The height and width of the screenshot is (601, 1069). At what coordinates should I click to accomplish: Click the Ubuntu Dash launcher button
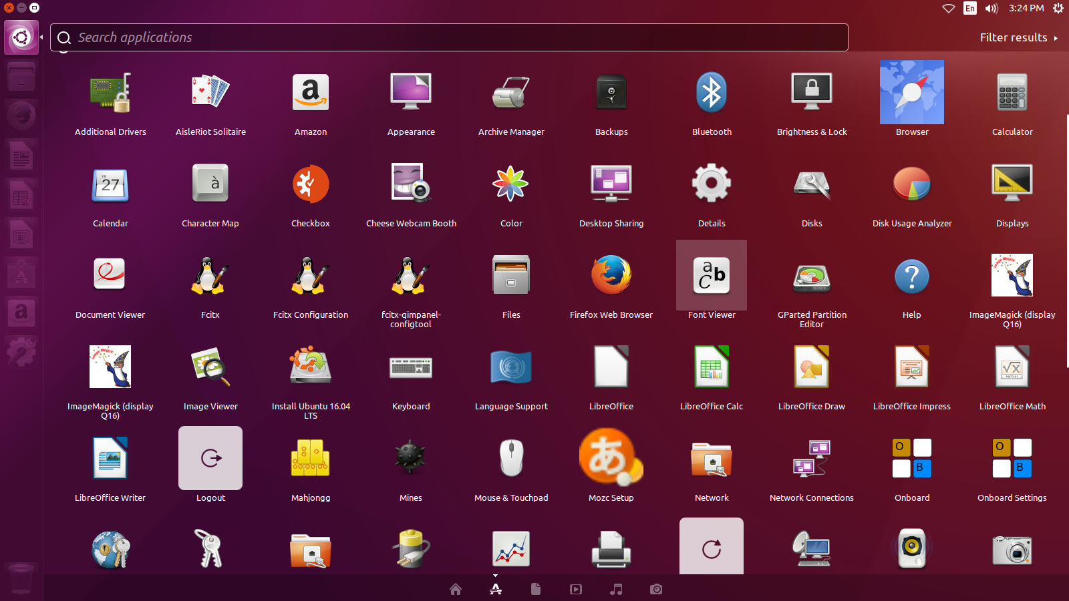click(x=21, y=37)
